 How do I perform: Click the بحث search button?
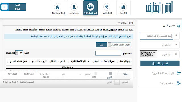(x=101, y=45)
